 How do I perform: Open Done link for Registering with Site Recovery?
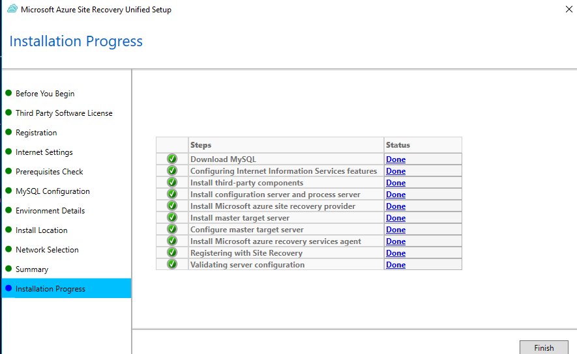tap(396, 253)
